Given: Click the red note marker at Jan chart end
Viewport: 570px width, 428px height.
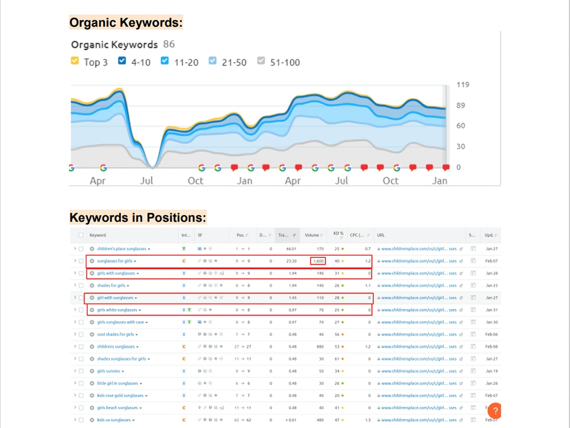Looking at the screenshot, I should tap(446, 167).
